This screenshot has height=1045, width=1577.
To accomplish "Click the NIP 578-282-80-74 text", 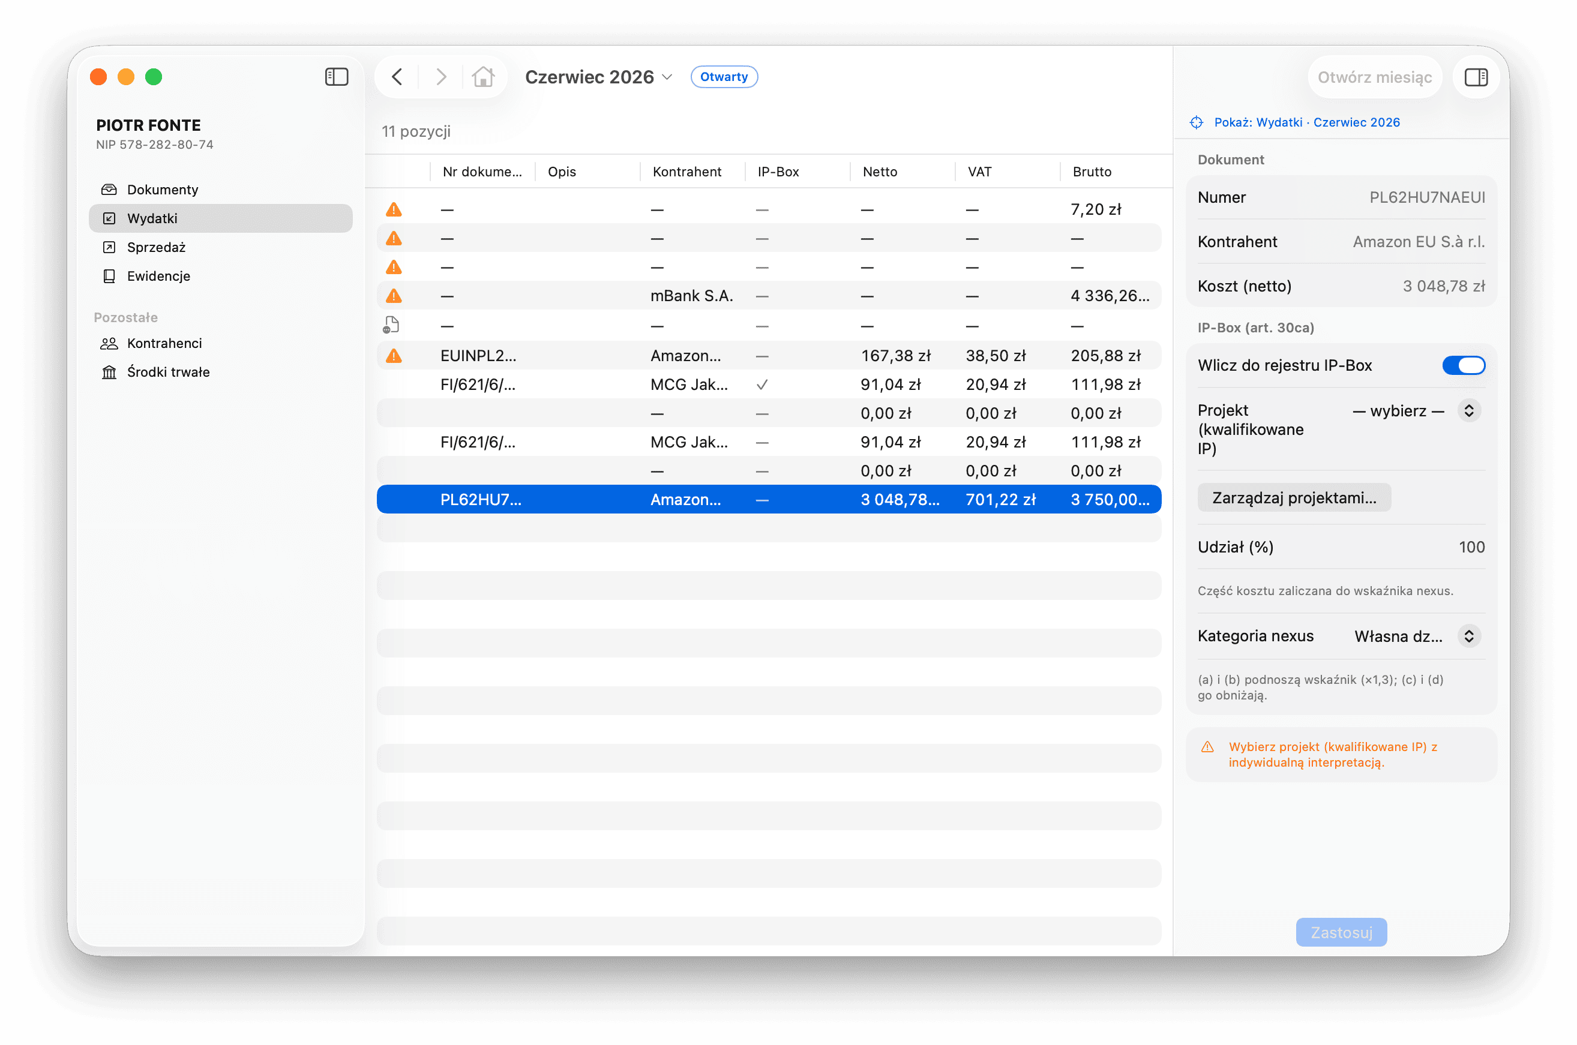I will coord(154,145).
